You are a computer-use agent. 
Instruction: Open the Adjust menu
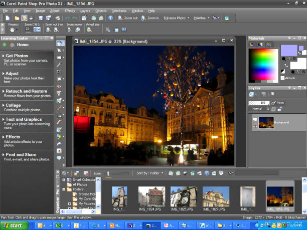(x=54, y=10)
